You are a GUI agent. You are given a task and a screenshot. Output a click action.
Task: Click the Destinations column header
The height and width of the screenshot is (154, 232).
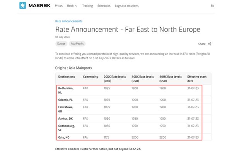point(67,77)
